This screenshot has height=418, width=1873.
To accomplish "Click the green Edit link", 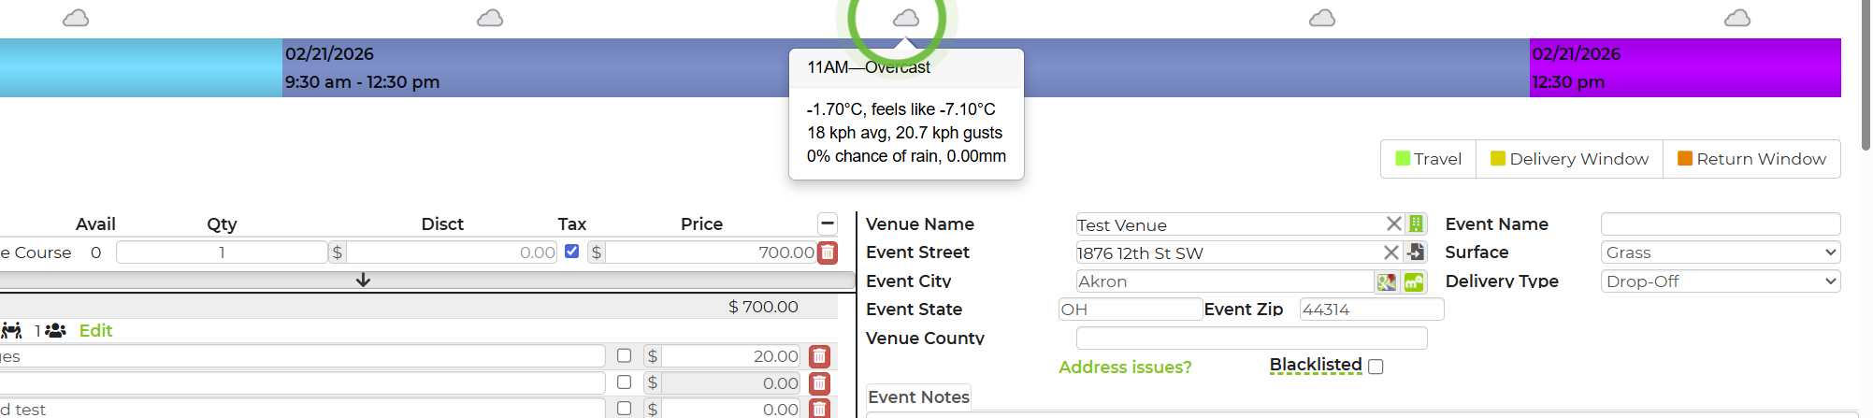I will click(x=95, y=331).
